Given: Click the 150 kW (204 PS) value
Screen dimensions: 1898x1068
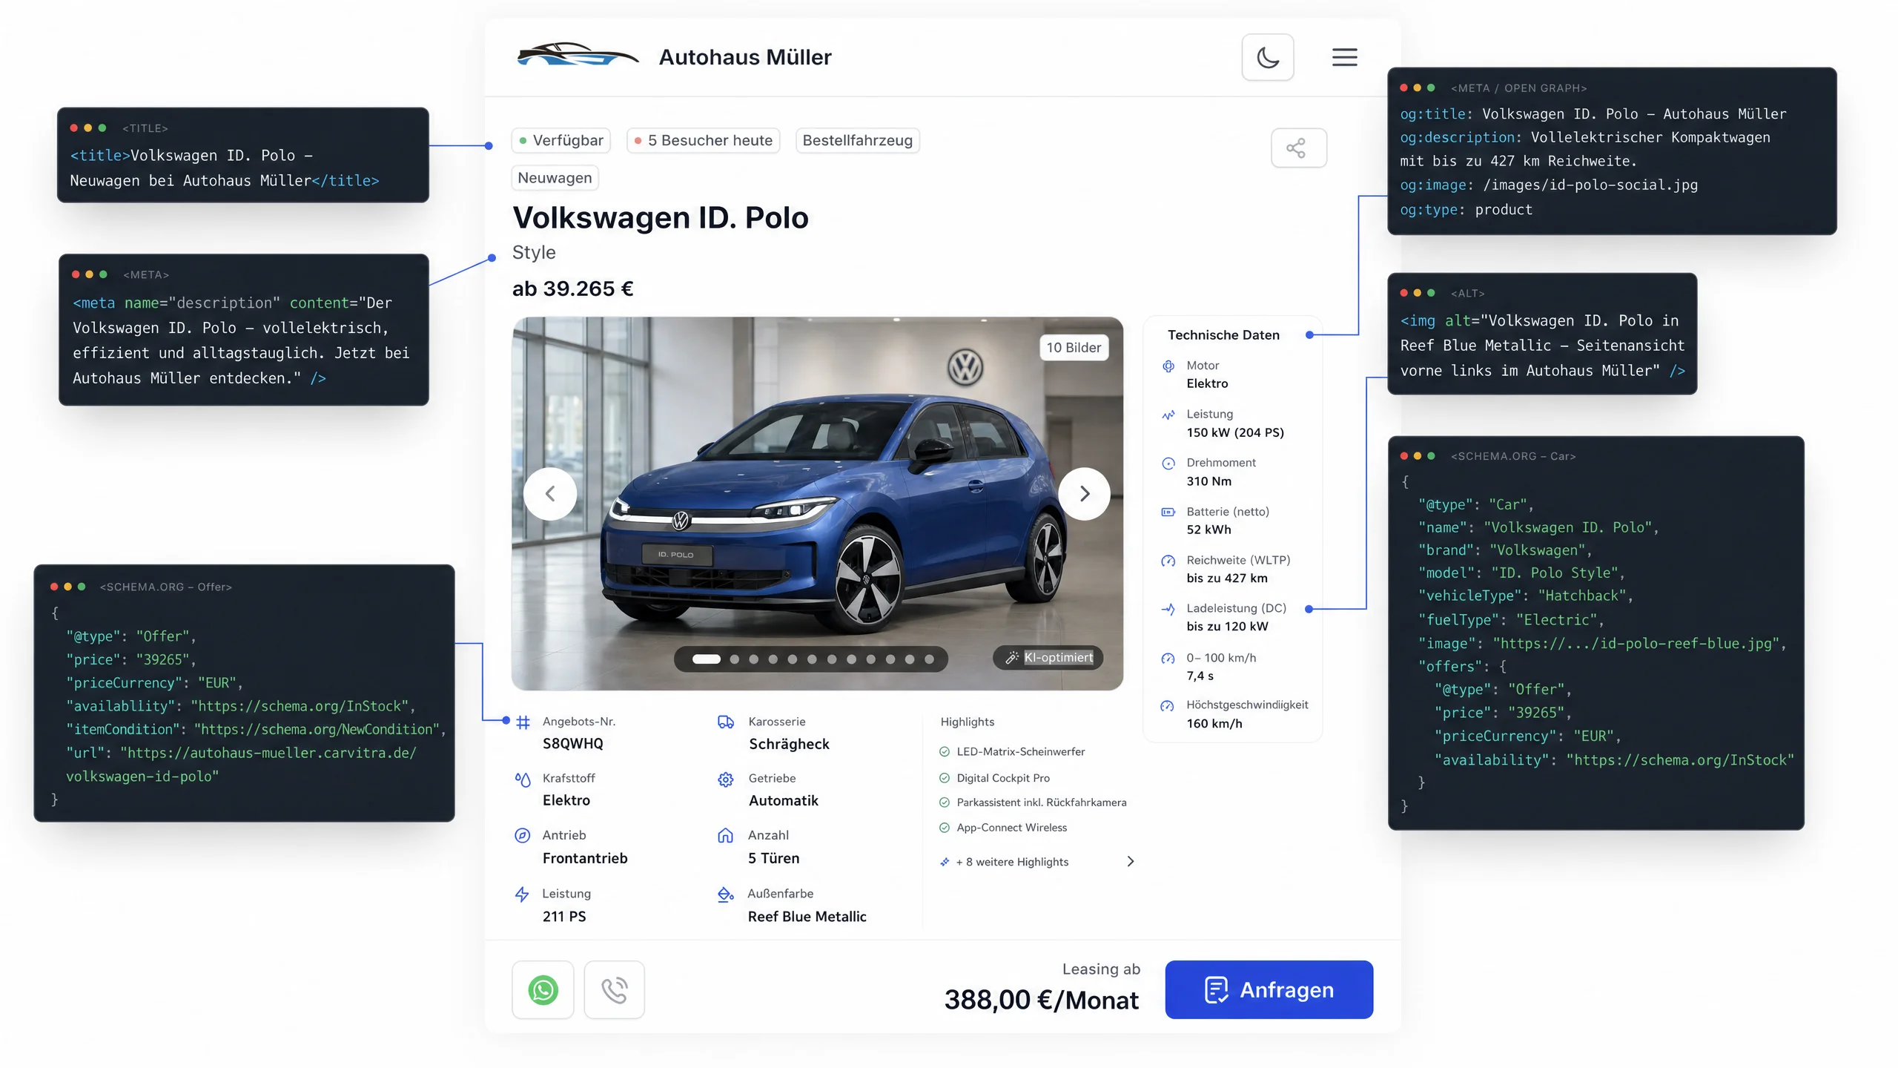Looking at the screenshot, I should [x=1235, y=433].
